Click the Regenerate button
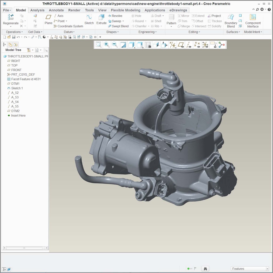273x273 pixels. [11, 19]
